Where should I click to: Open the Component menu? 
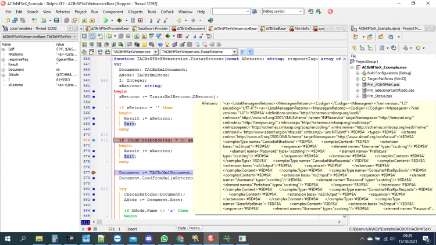[113, 12]
